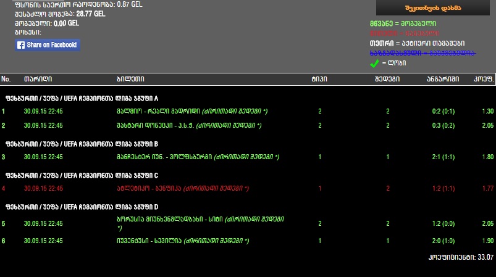Click the row number 4 in red

click(x=4, y=189)
